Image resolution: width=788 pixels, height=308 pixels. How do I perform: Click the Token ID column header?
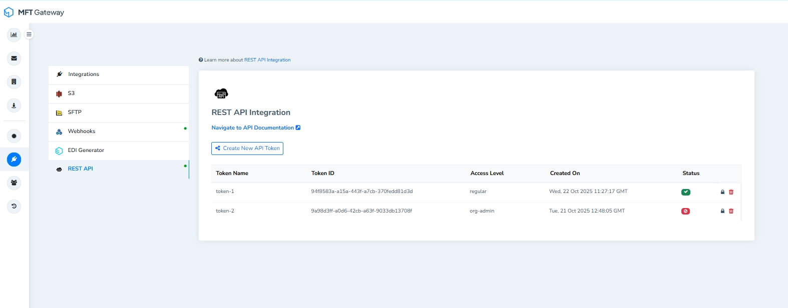(x=323, y=173)
